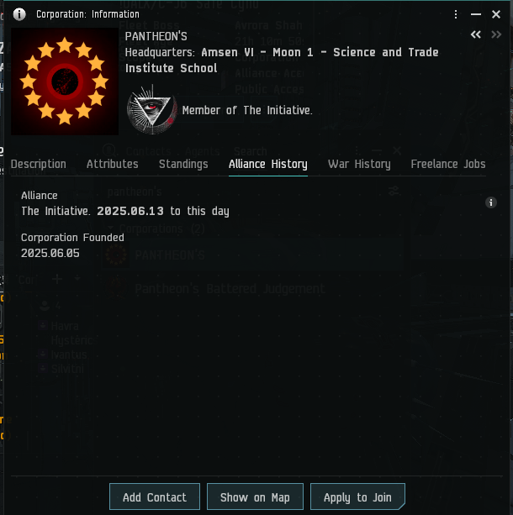Click the Apply to Join button
Image resolution: width=513 pixels, height=515 pixels.
pyautogui.click(x=357, y=497)
